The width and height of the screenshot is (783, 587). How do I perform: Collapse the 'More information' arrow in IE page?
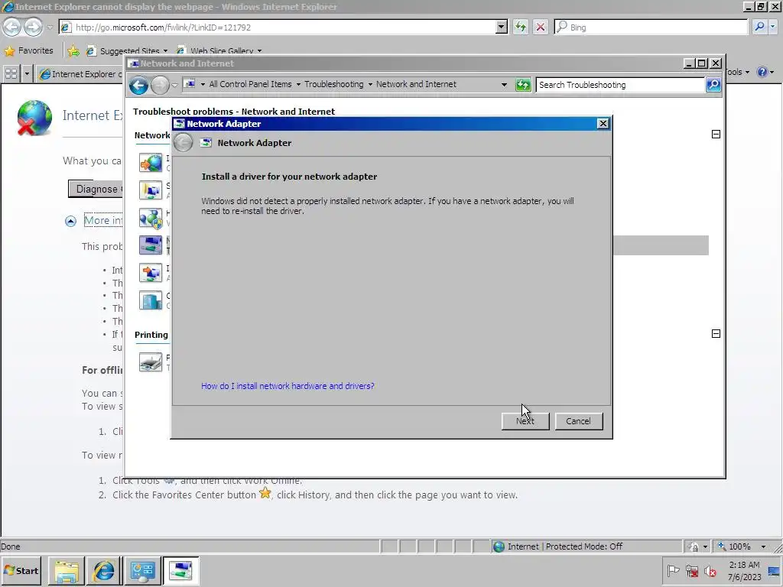(x=70, y=221)
